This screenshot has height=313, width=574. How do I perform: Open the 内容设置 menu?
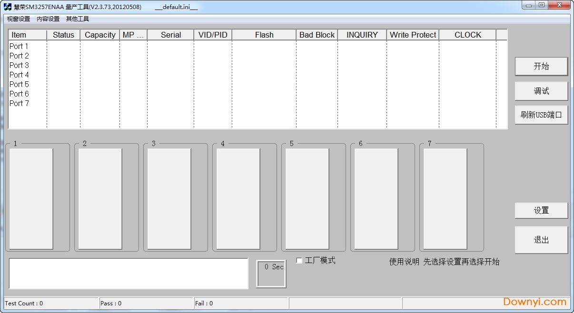(x=48, y=19)
